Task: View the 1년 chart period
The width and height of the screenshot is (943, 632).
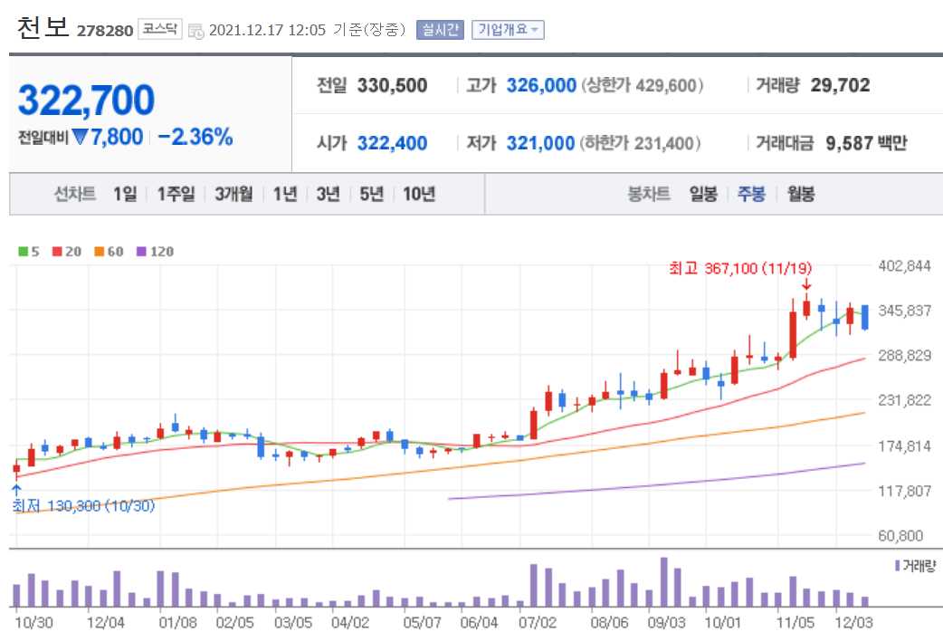Action: pos(286,194)
